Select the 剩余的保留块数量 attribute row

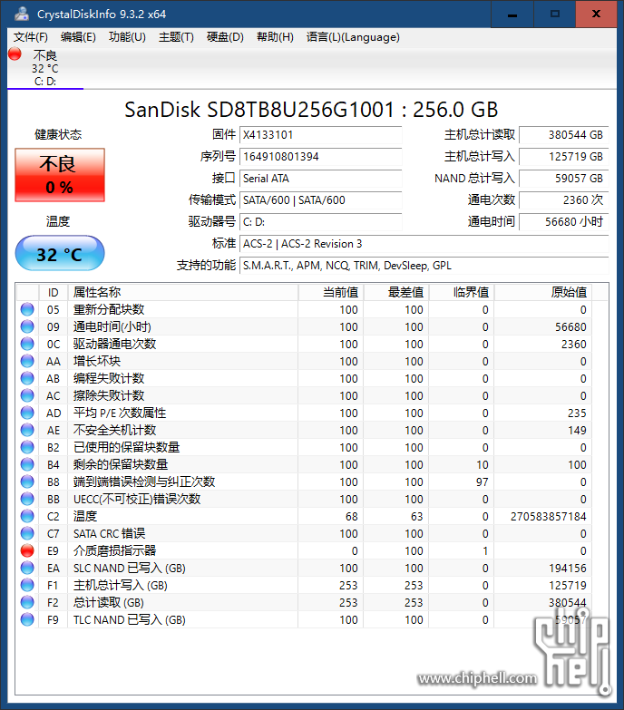[305, 464]
